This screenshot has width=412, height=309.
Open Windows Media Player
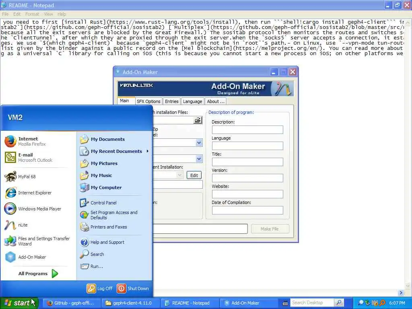(x=33, y=209)
